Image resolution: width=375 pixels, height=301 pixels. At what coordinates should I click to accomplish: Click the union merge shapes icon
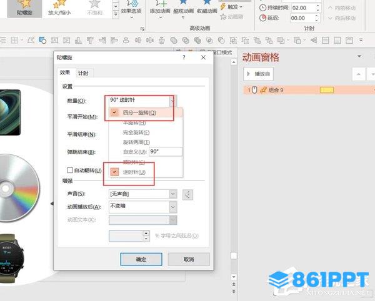174,41
